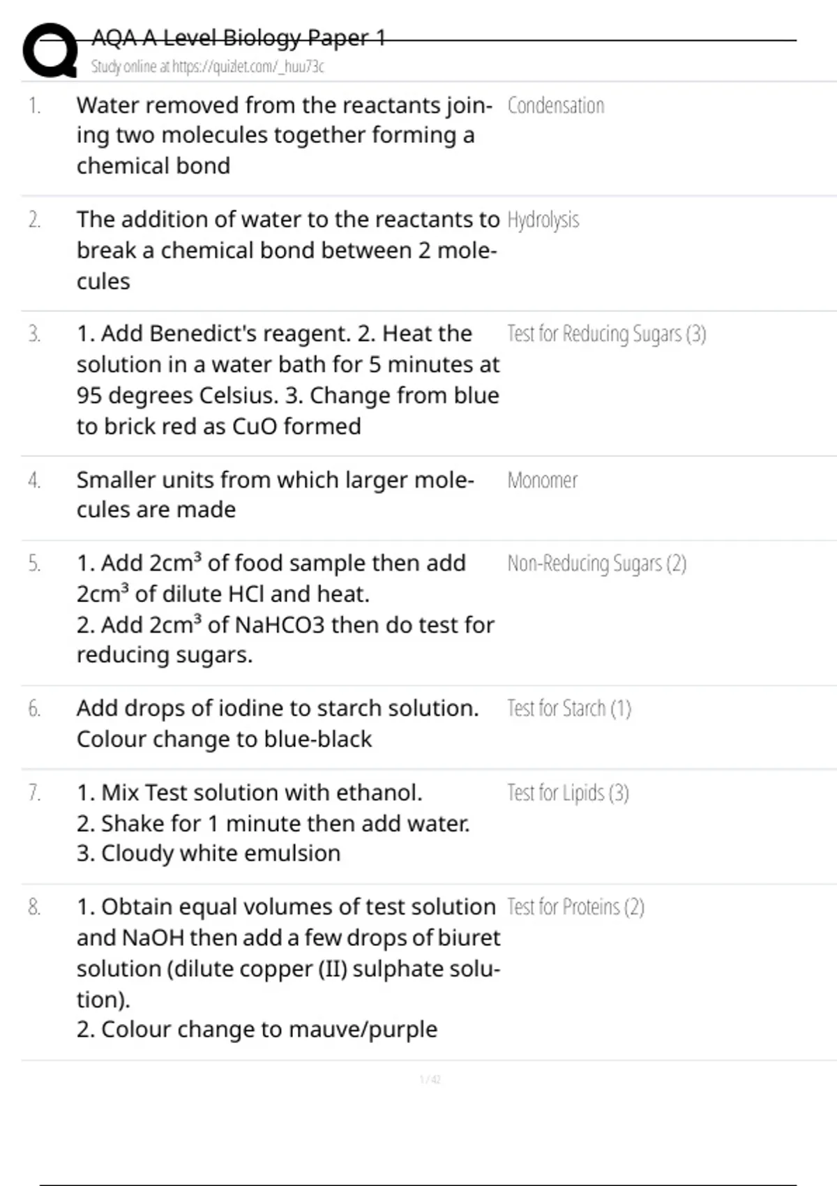The height and width of the screenshot is (1186, 837).
Task: Click the Quizlet Q logo icon
Action: (50, 50)
